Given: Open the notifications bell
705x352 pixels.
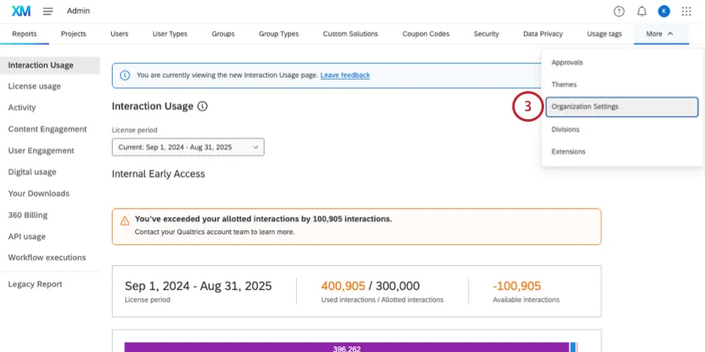Looking at the screenshot, I should 641,11.
